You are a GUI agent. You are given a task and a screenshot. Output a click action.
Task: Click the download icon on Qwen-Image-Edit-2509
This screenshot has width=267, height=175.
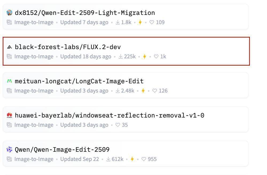coord(108,159)
